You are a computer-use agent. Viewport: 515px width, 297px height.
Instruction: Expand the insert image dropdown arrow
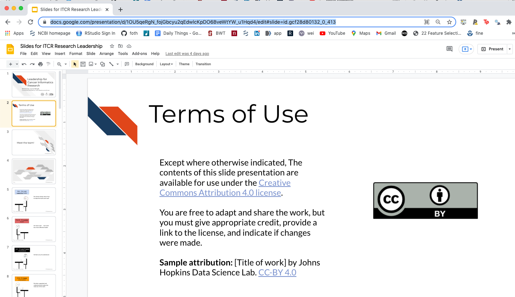[96, 64]
